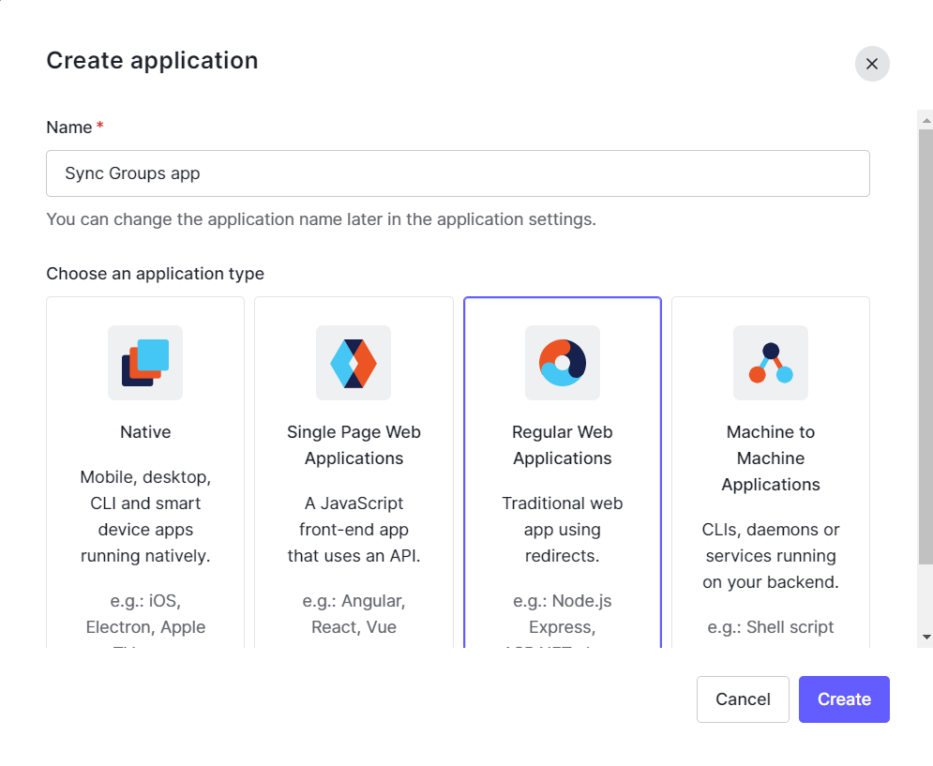Click the scrollbar down arrow

(x=925, y=637)
